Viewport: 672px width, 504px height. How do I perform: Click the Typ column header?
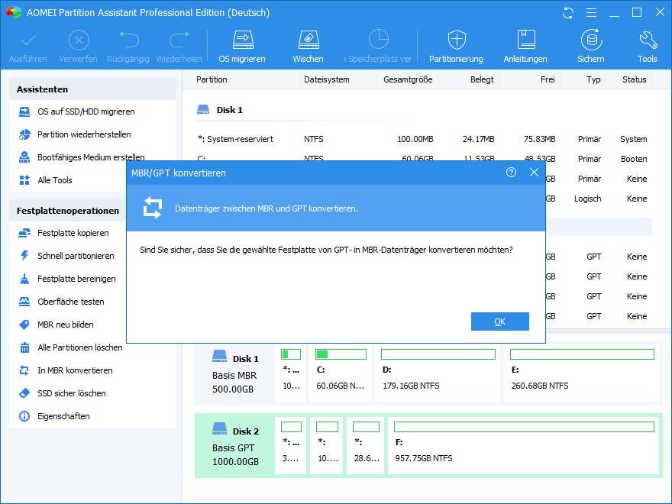(x=593, y=79)
